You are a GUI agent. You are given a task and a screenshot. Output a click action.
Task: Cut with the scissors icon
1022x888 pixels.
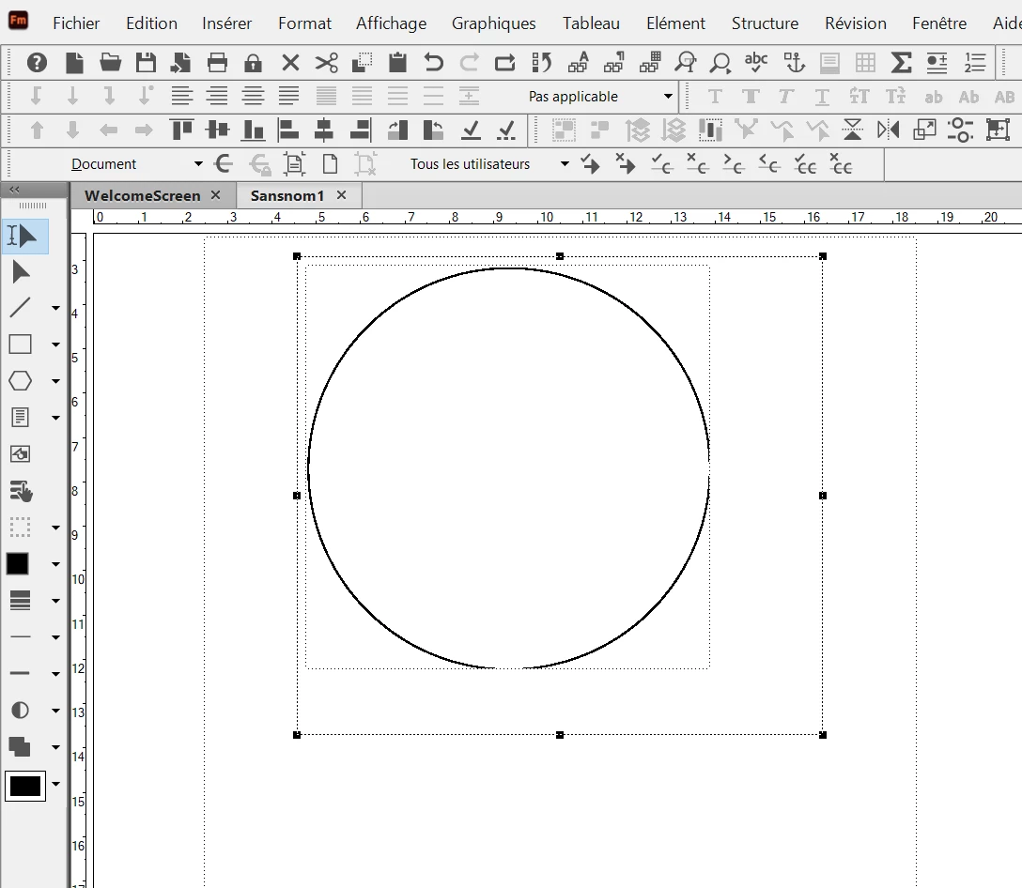pyautogui.click(x=327, y=63)
